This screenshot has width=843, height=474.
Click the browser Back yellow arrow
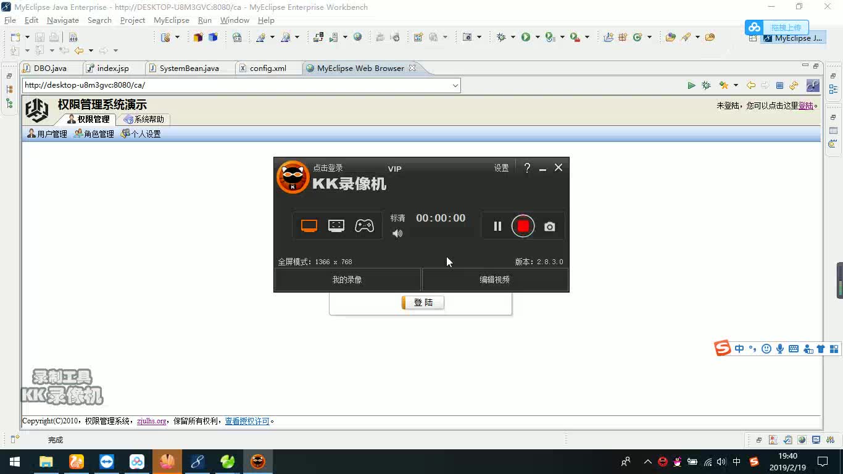[x=750, y=85]
